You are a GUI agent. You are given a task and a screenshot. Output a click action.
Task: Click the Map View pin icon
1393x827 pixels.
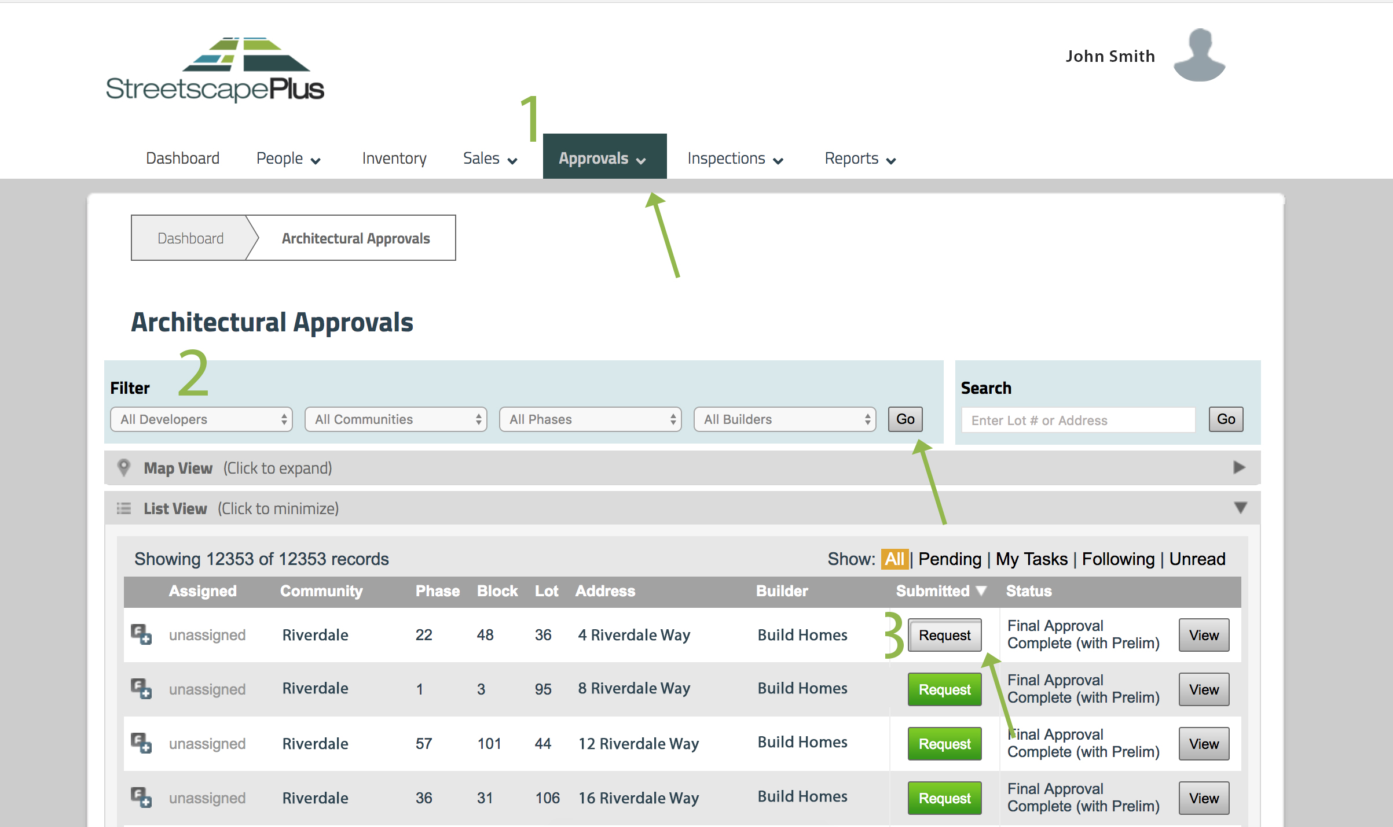(123, 467)
